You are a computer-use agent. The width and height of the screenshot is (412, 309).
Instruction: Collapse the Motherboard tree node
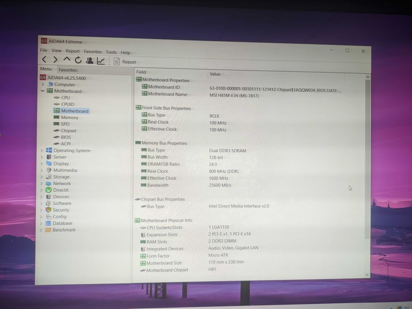click(42, 91)
